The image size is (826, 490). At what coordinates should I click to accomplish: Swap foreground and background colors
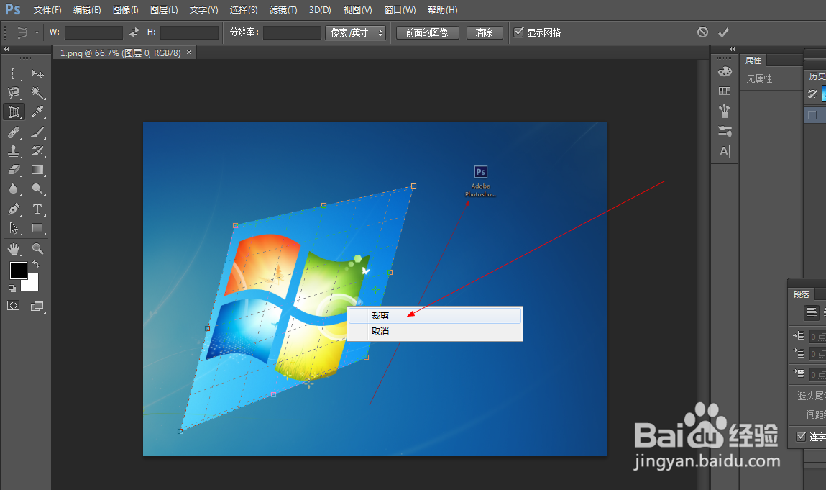coord(36,264)
